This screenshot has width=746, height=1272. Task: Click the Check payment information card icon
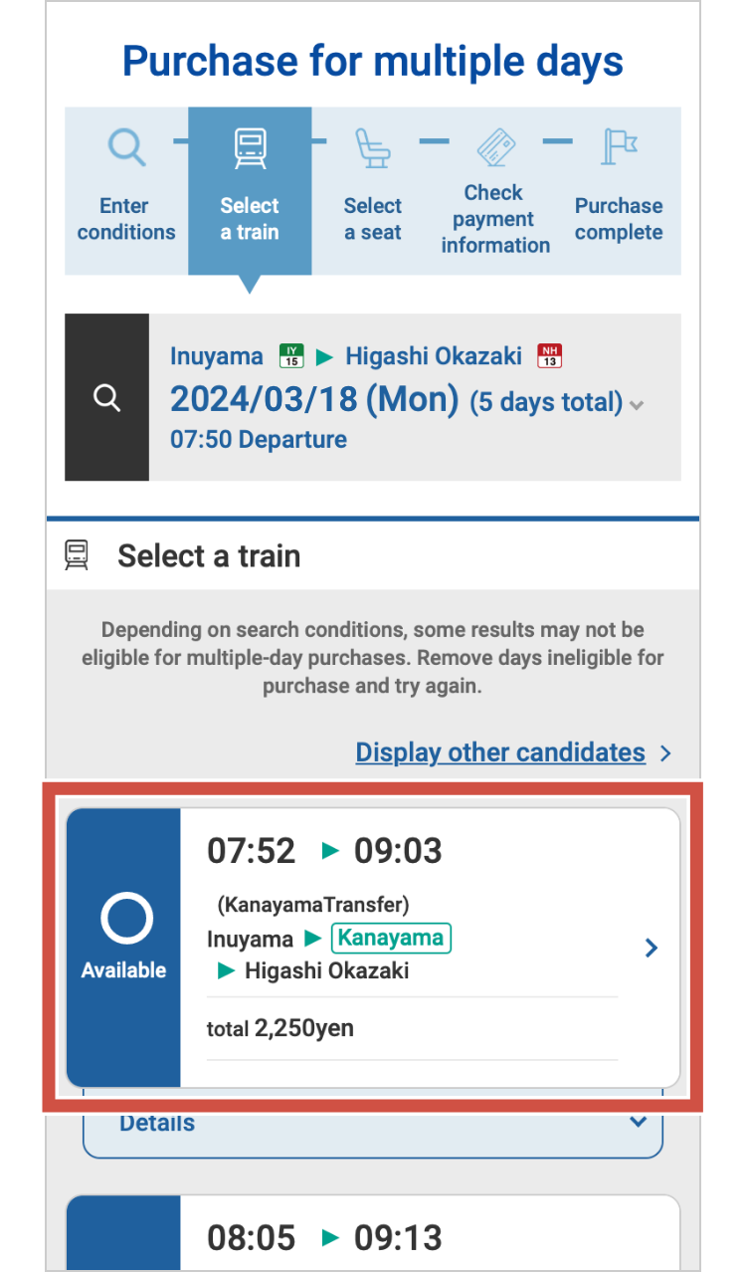(495, 146)
